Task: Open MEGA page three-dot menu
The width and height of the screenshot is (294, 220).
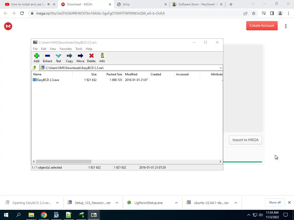Action: click(x=286, y=26)
